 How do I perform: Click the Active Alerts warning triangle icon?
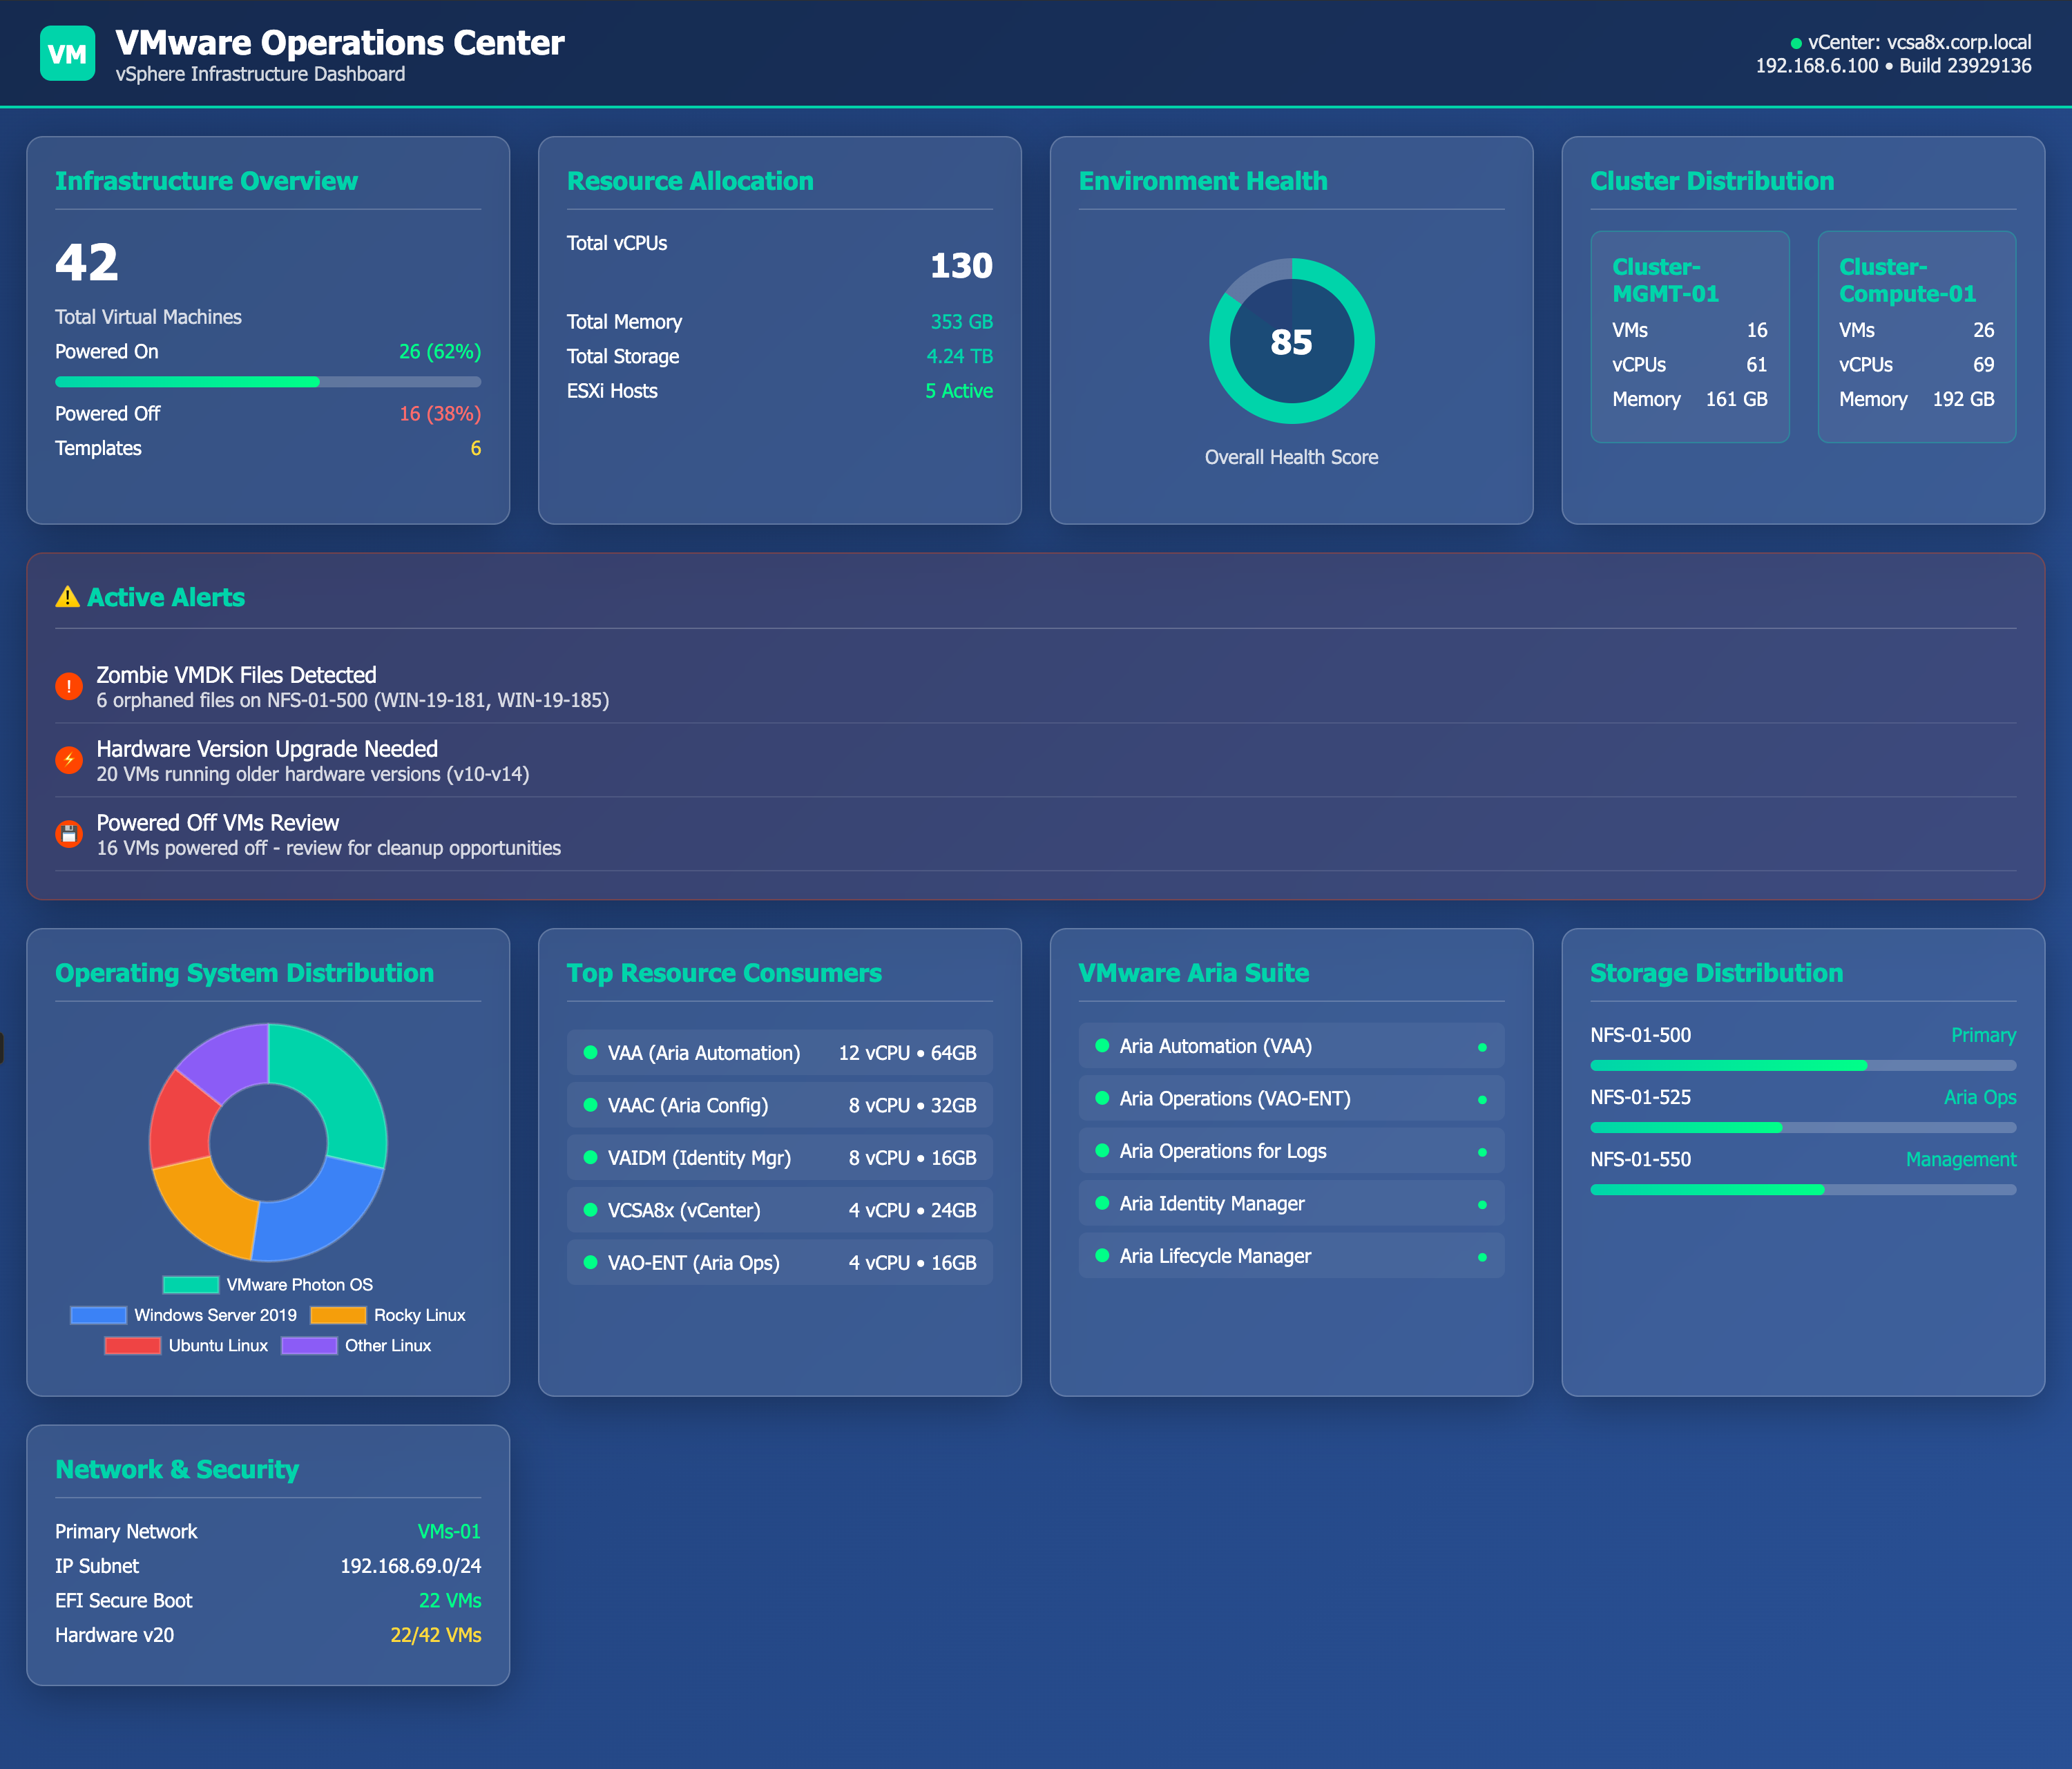pos(67,597)
